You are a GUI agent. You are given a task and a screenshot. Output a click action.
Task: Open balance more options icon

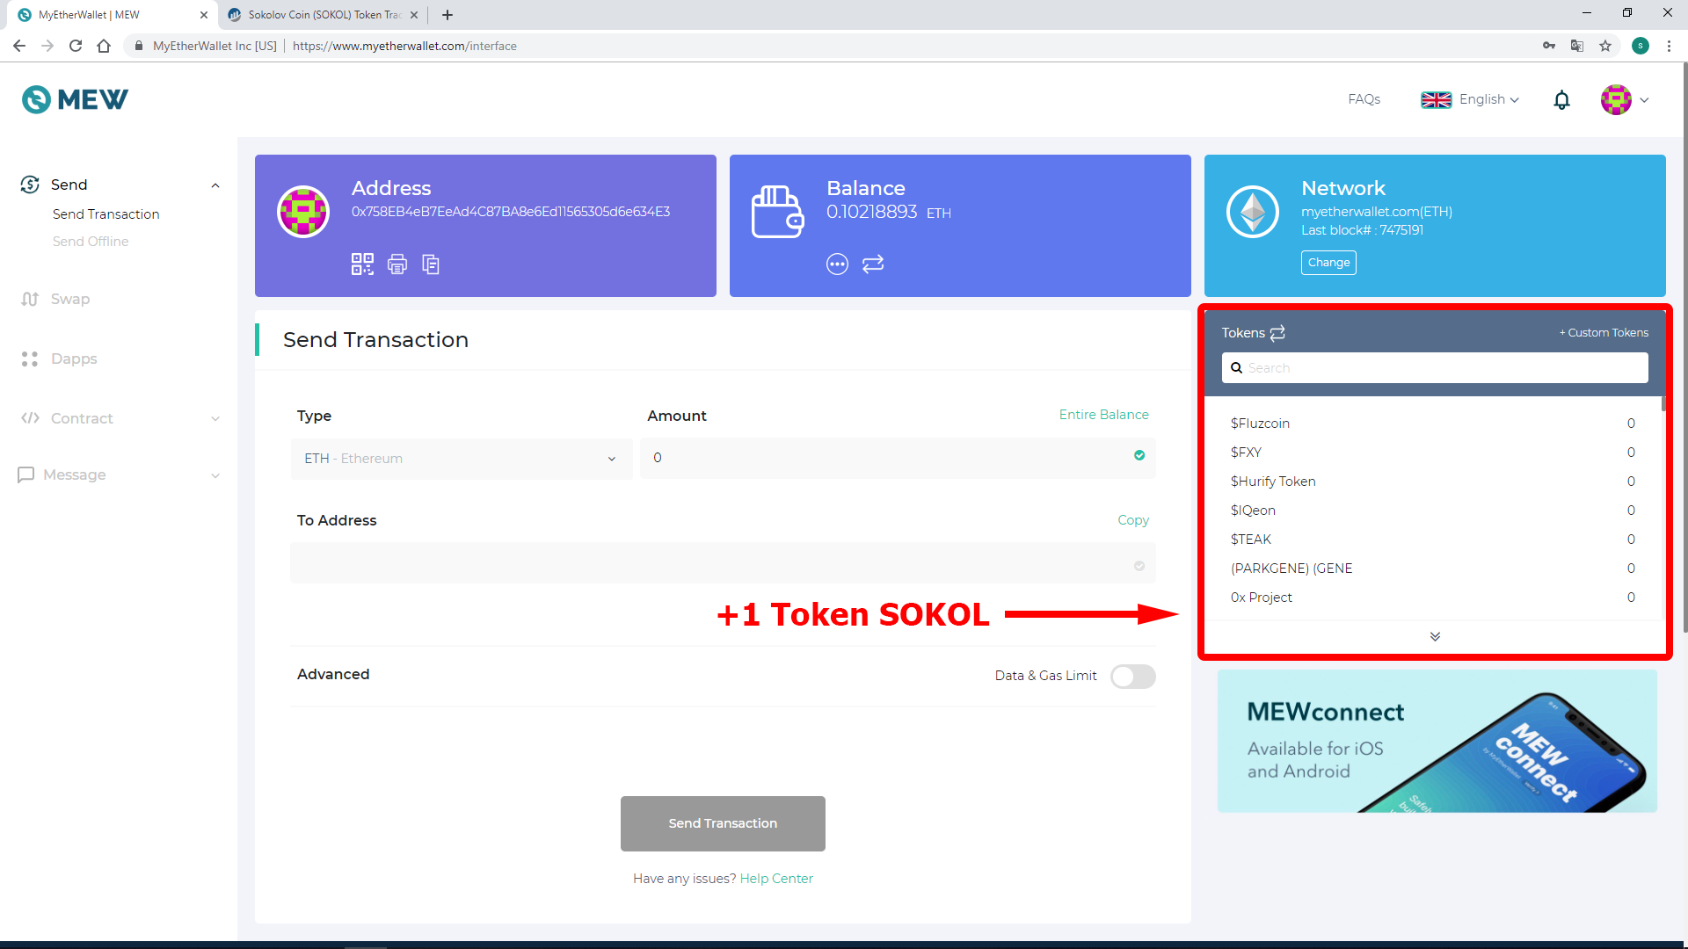click(x=837, y=264)
